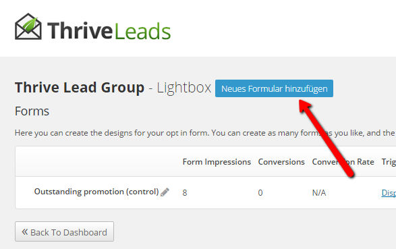Viewport: 396px width, 249px height.
Task: Click the pencil icon beside Outstanding promotion
Action: click(x=165, y=192)
